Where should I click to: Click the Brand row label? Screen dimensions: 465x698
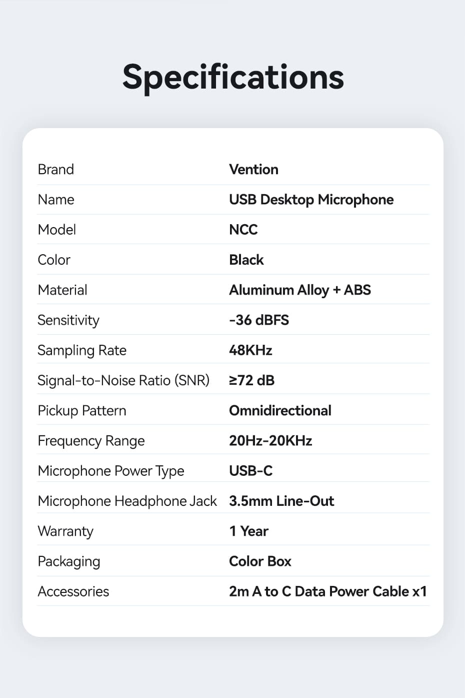(56, 170)
